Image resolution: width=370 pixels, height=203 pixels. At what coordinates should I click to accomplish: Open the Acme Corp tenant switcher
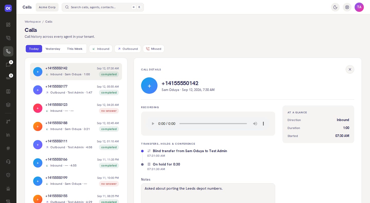coord(47,7)
